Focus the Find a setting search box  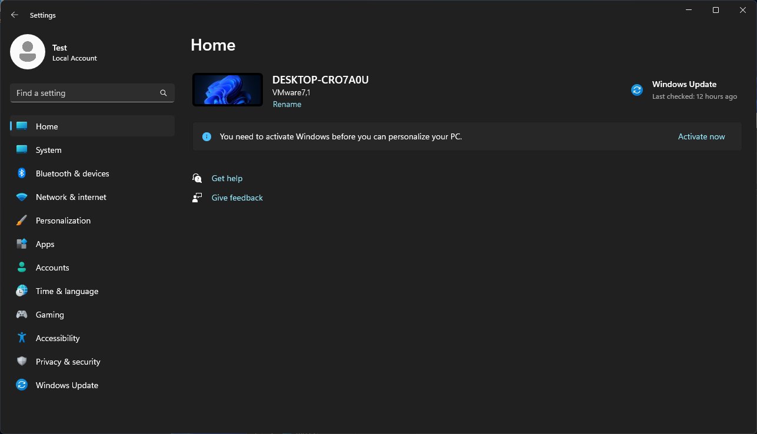pos(92,93)
